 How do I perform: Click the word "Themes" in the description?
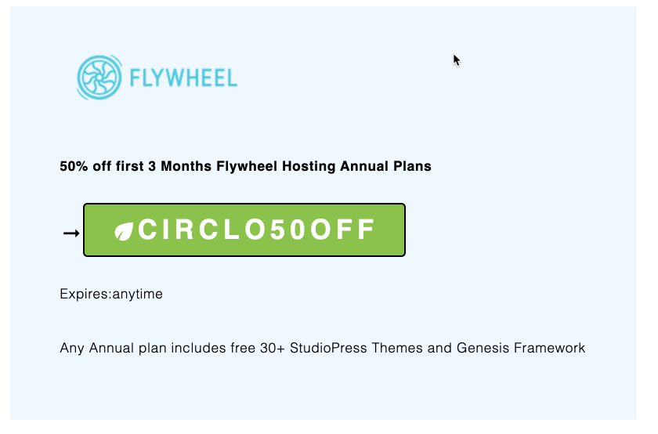(x=398, y=348)
